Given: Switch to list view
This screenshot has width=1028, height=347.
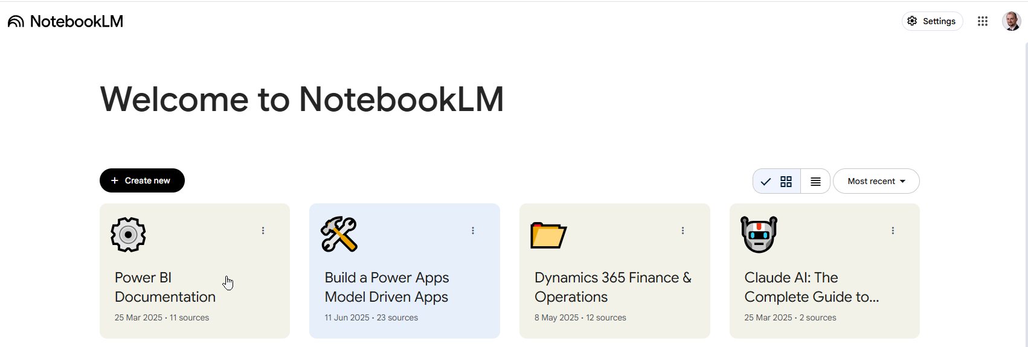Looking at the screenshot, I should pos(815,181).
